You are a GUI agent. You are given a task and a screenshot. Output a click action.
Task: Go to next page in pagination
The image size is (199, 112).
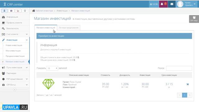tap(189, 95)
